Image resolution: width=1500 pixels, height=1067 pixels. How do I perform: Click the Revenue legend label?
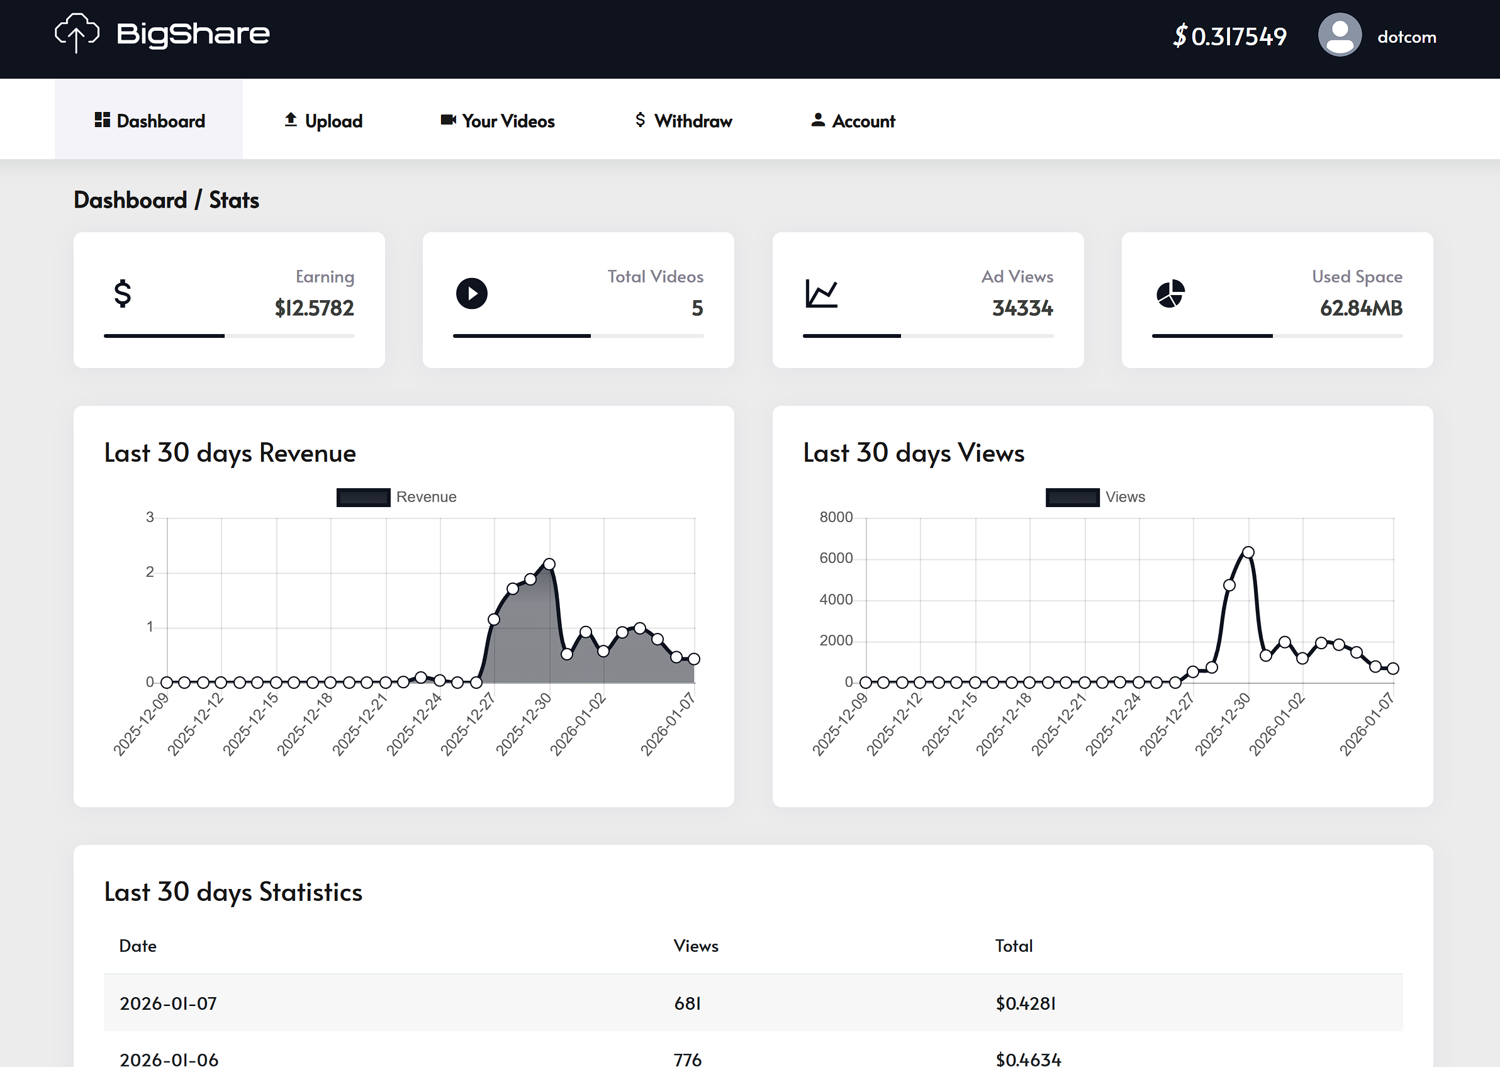click(427, 498)
